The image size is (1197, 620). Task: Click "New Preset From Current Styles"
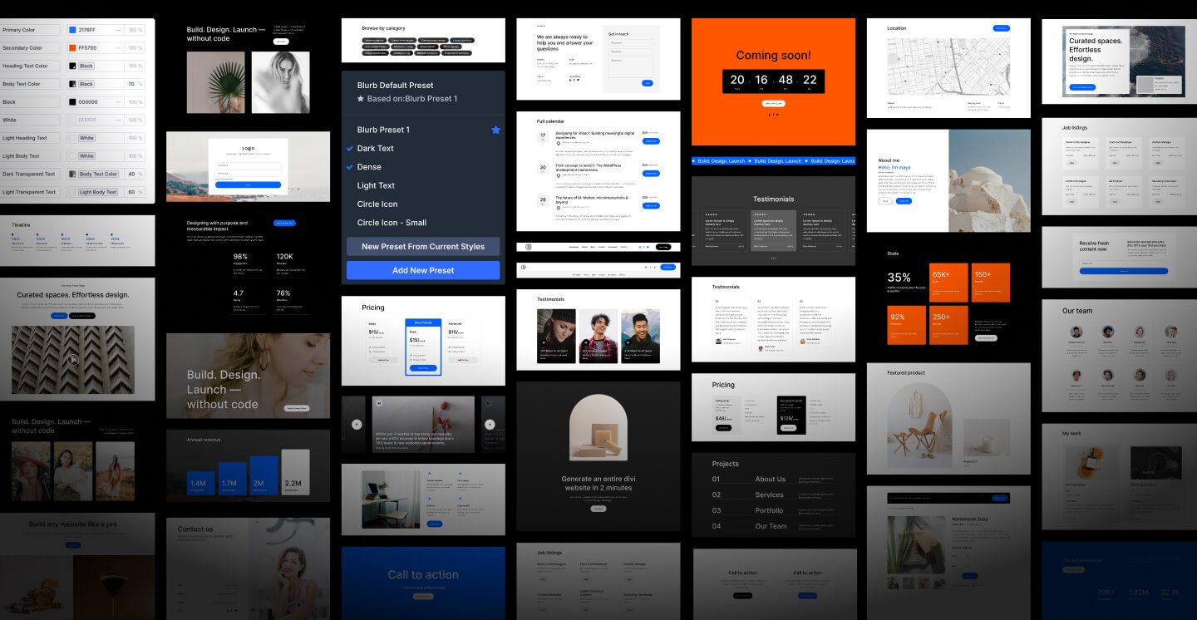point(423,246)
